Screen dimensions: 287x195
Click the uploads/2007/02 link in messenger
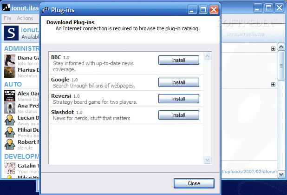click(x=249, y=172)
